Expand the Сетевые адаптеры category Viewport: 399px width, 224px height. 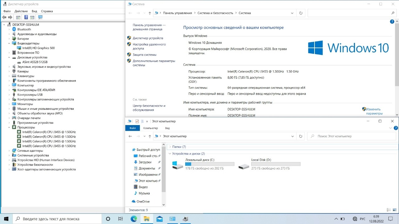pos(9,151)
